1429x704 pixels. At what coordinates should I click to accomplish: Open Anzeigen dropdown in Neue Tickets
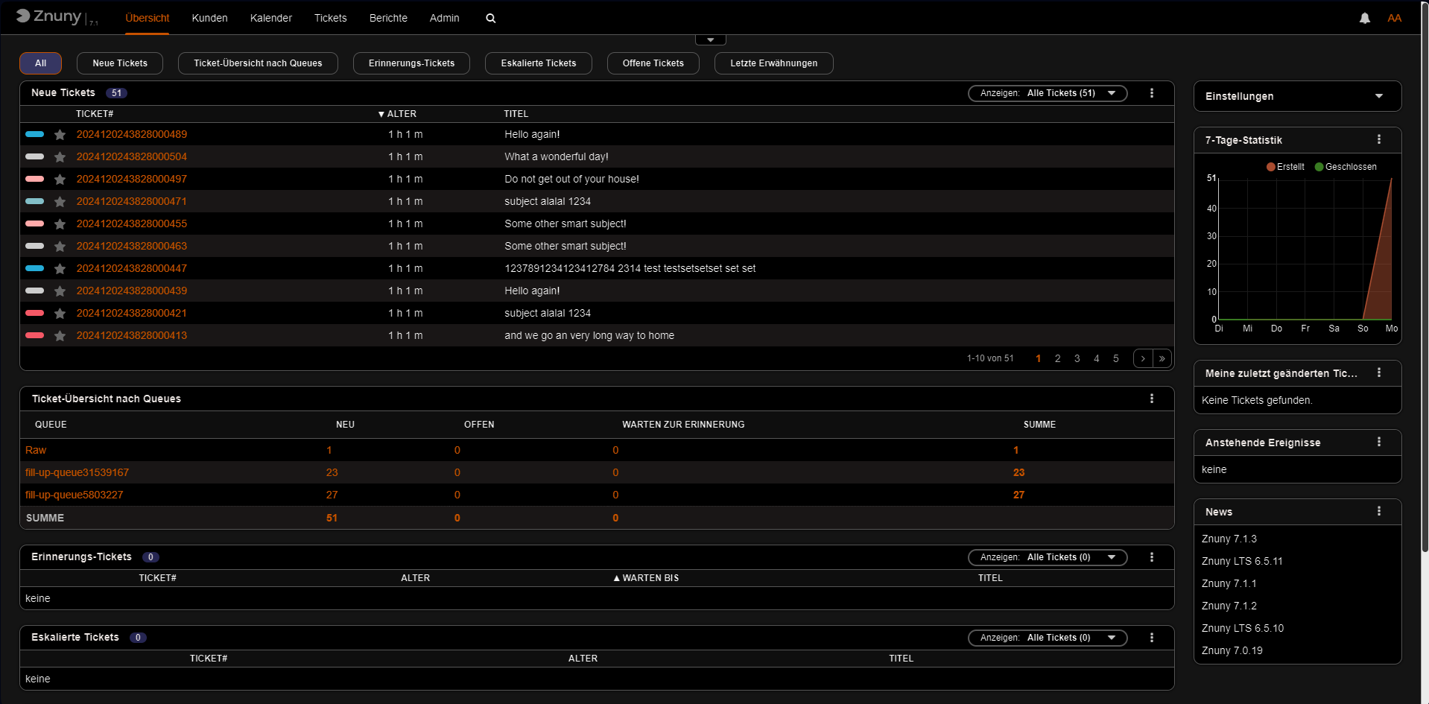pyautogui.click(x=1047, y=93)
